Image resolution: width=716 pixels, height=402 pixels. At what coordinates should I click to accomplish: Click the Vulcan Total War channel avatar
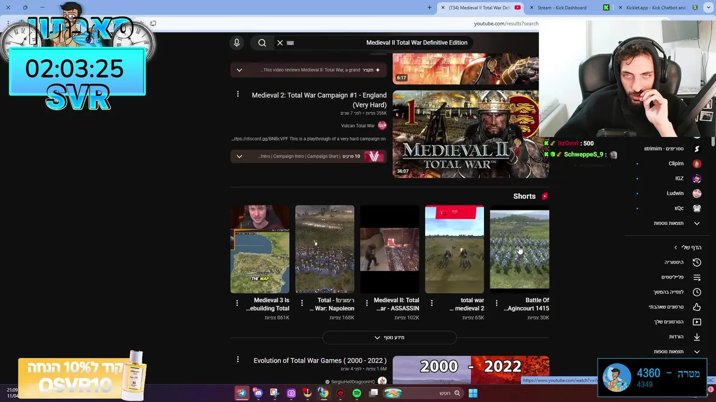pyautogui.click(x=382, y=126)
